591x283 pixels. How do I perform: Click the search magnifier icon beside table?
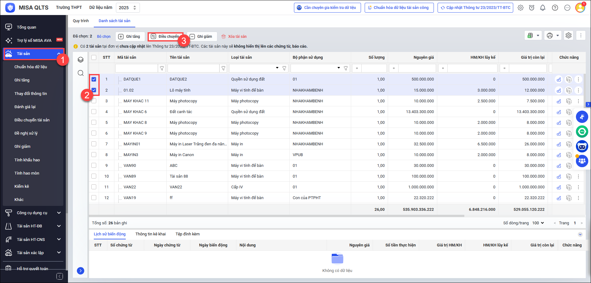coord(81,73)
